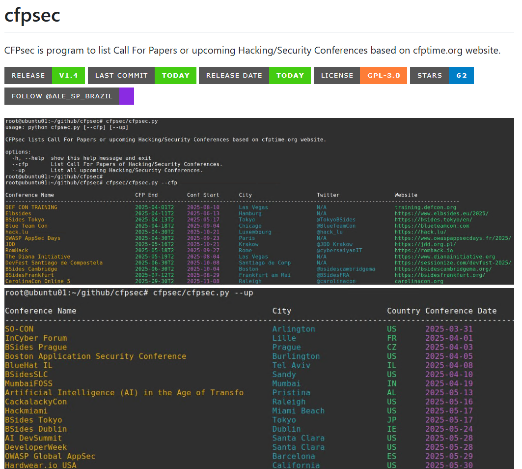
Task: Open the Follow @ALE_SP_BRAZIL badge
Action: (69, 96)
